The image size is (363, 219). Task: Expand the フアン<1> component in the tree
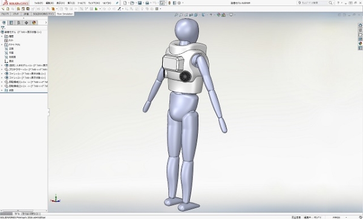tap(2, 74)
